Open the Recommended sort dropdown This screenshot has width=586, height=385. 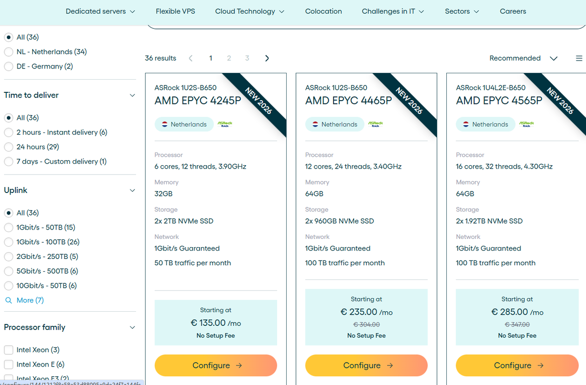(523, 58)
